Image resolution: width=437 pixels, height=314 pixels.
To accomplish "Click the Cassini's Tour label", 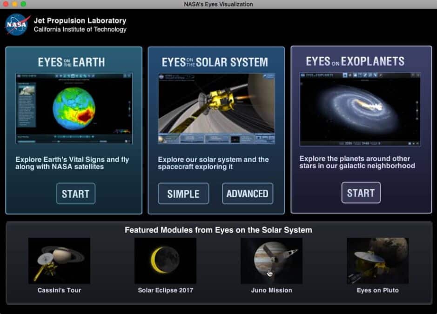I will (59, 290).
